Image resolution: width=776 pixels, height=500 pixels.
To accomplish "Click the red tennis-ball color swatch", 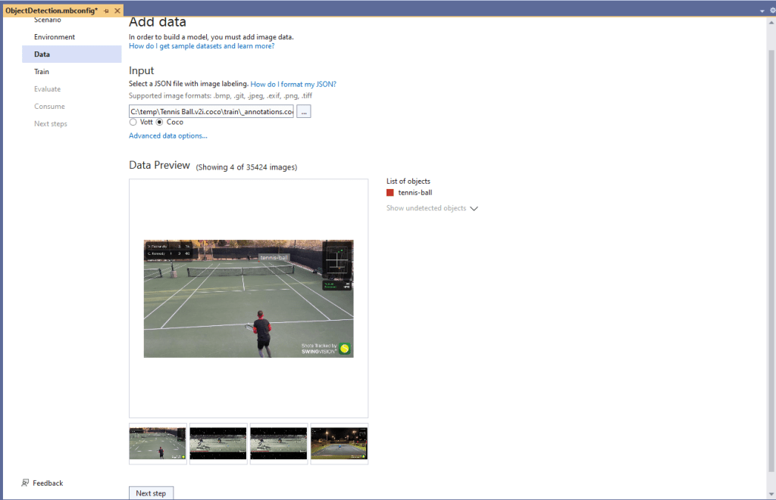I will [390, 193].
